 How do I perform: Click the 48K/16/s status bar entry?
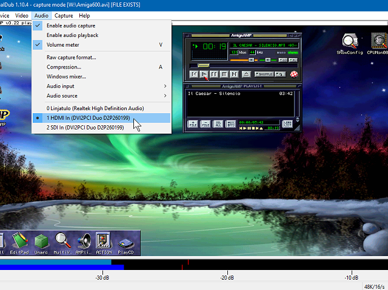pyautogui.click(x=375, y=286)
